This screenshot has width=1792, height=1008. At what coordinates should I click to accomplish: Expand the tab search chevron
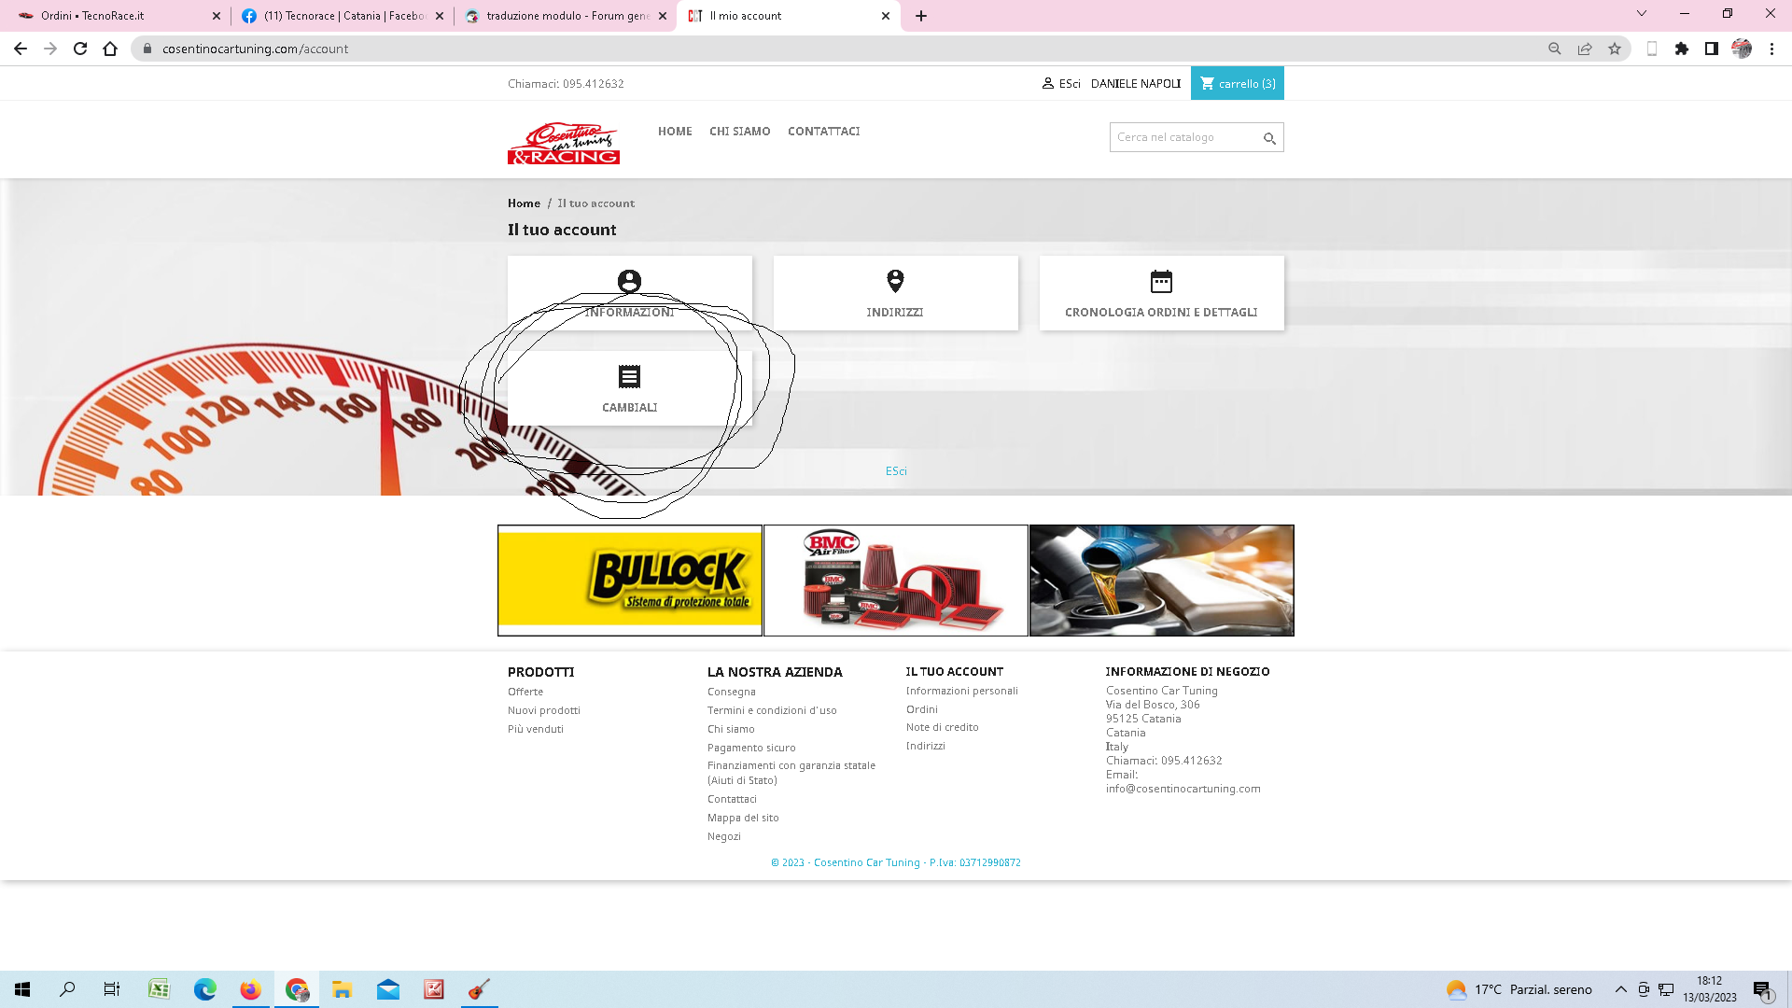pos(1641,14)
